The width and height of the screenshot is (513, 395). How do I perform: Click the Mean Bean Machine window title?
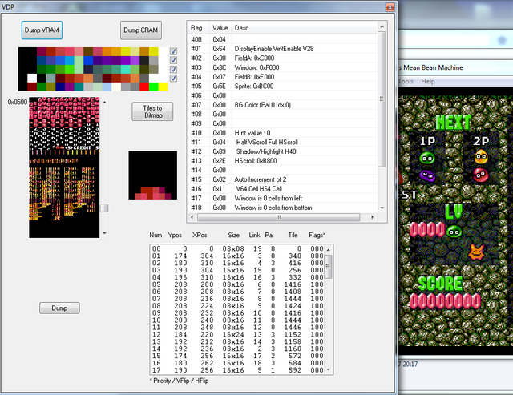[x=431, y=67]
